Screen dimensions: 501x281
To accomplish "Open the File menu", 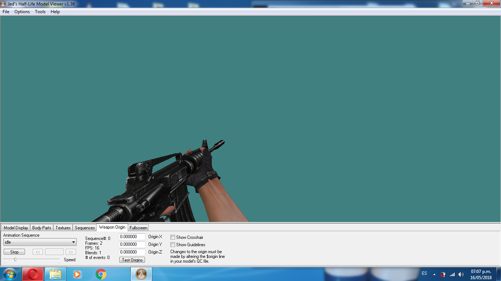I will click(x=6, y=12).
